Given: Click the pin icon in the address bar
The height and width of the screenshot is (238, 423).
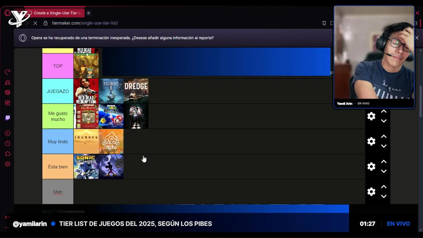Looking at the screenshot, I should [324, 23].
